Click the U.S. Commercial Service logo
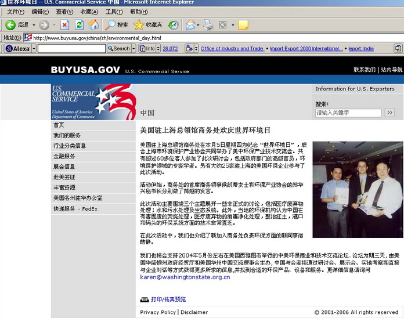 [93, 102]
